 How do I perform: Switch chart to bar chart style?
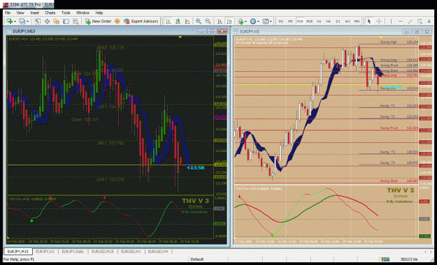pos(169,21)
